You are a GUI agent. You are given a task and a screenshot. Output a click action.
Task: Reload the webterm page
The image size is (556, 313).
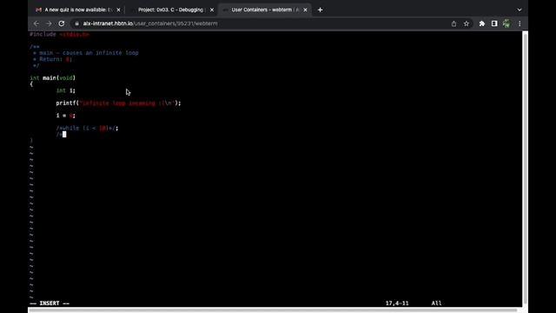pyautogui.click(x=62, y=23)
